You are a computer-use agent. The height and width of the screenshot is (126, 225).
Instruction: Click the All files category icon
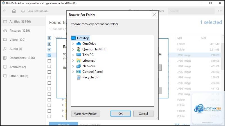tap(5, 22)
